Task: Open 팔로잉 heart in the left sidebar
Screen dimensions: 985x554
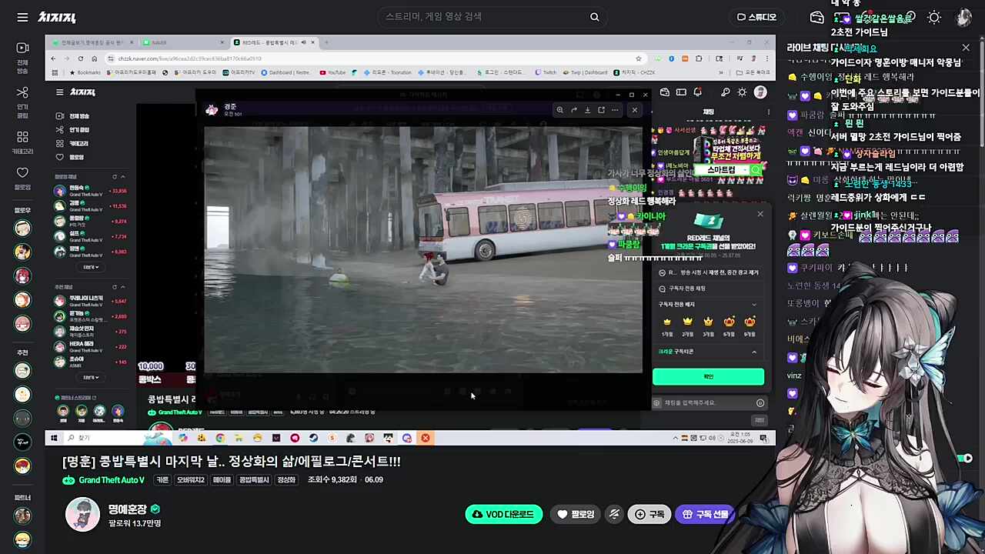Action: click(22, 178)
